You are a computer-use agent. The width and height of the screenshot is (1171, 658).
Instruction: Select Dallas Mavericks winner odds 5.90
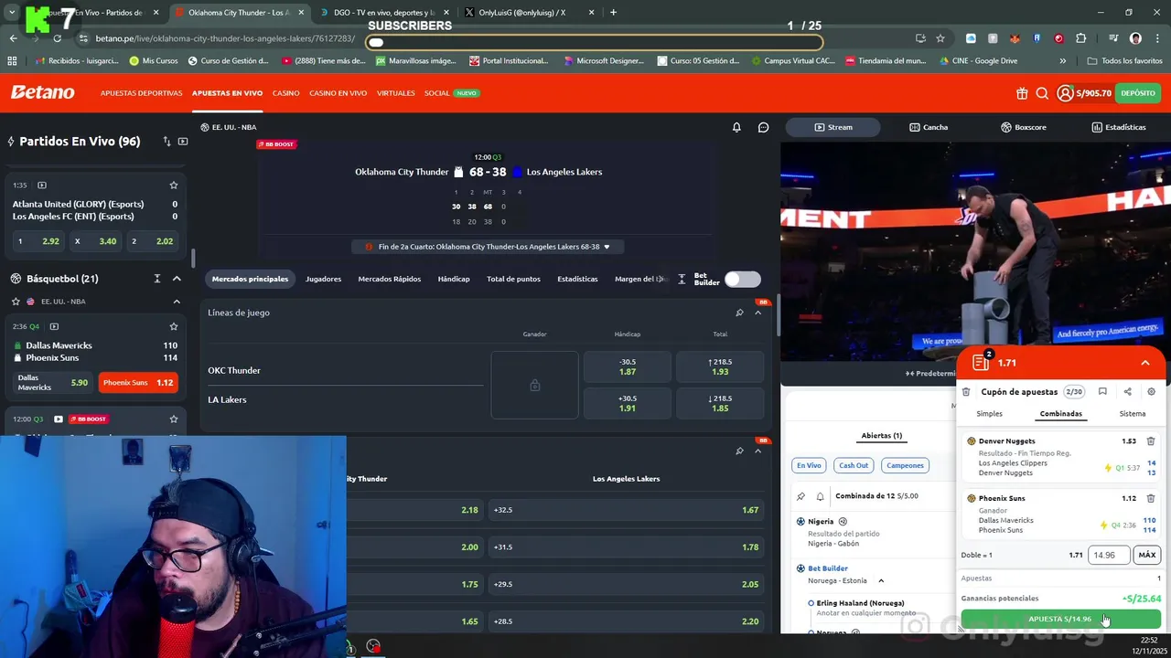coord(54,383)
